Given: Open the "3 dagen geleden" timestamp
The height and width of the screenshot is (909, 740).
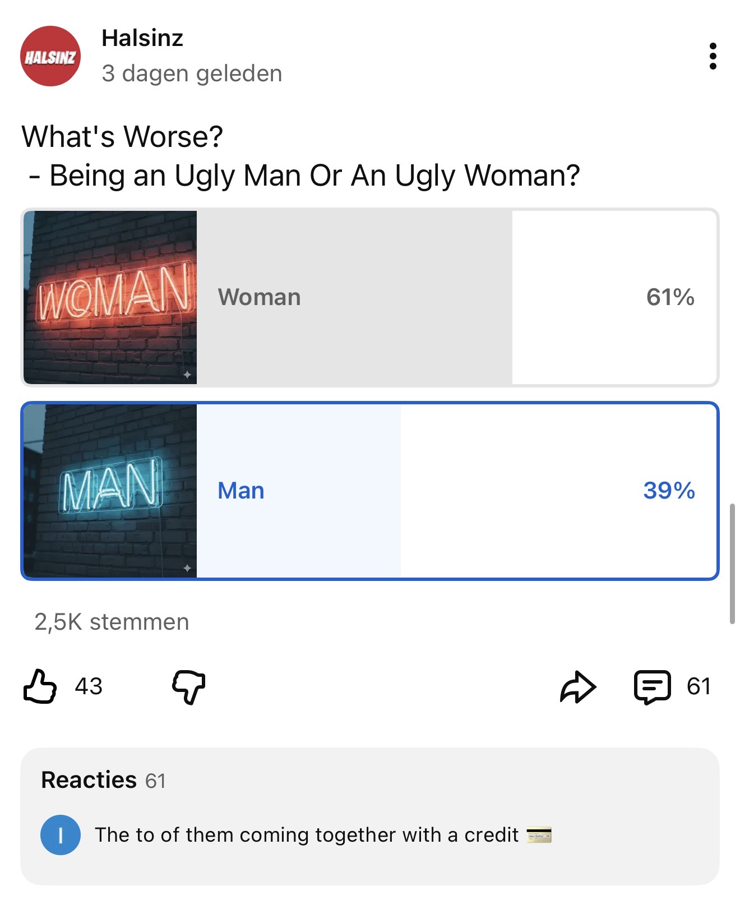Looking at the screenshot, I should click(192, 73).
